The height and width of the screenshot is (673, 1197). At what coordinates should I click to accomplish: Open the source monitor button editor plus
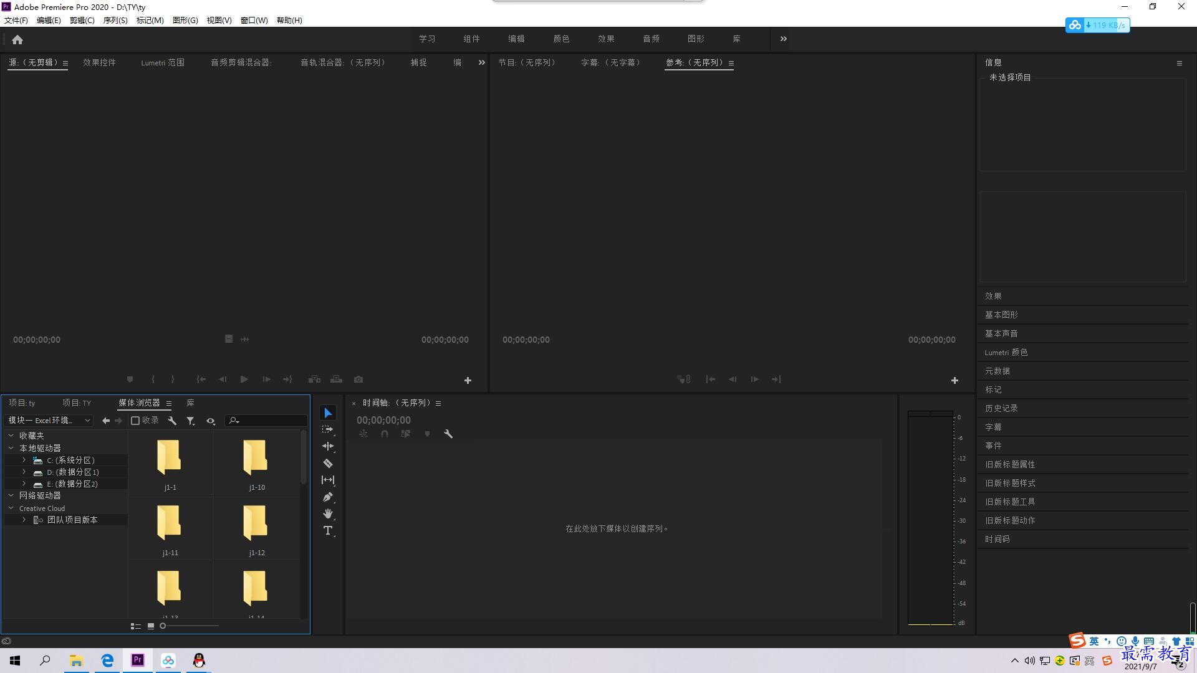468,380
